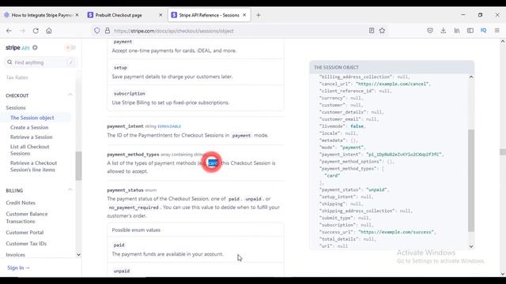Image resolution: width=506 pixels, height=284 pixels.
Task: Open Retrieve a Checkout Session's line items
Action: [x=33, y=166]
